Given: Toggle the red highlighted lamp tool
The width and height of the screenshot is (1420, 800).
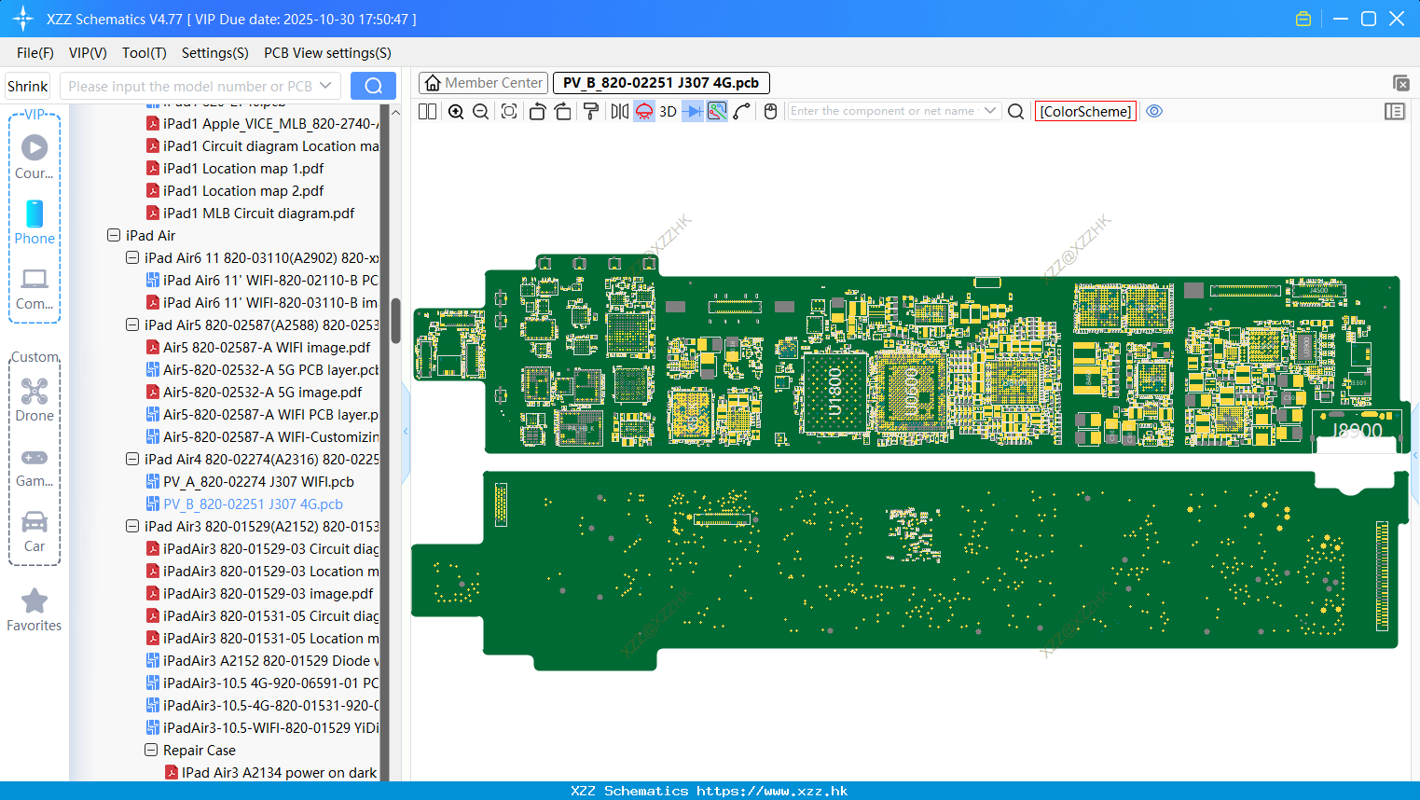Looking at the screenshot, I should tap(644, 111).
